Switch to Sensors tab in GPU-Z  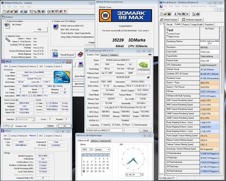coord(104,55)
